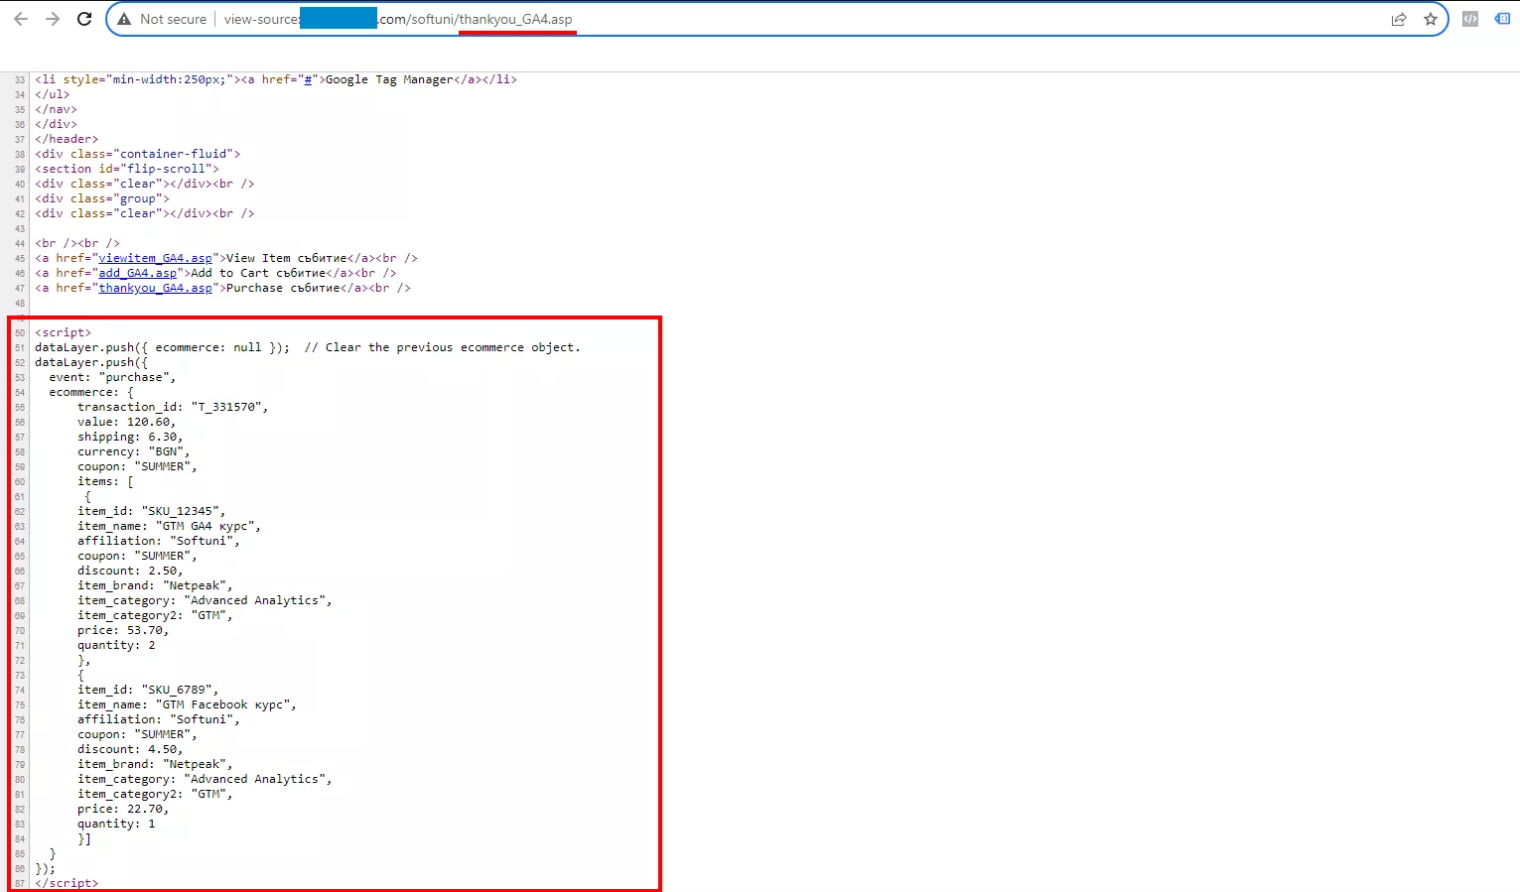Click the browser Forward arrow
The image size is (1520, 892).
pyautogui.click(x=53, y=19)
